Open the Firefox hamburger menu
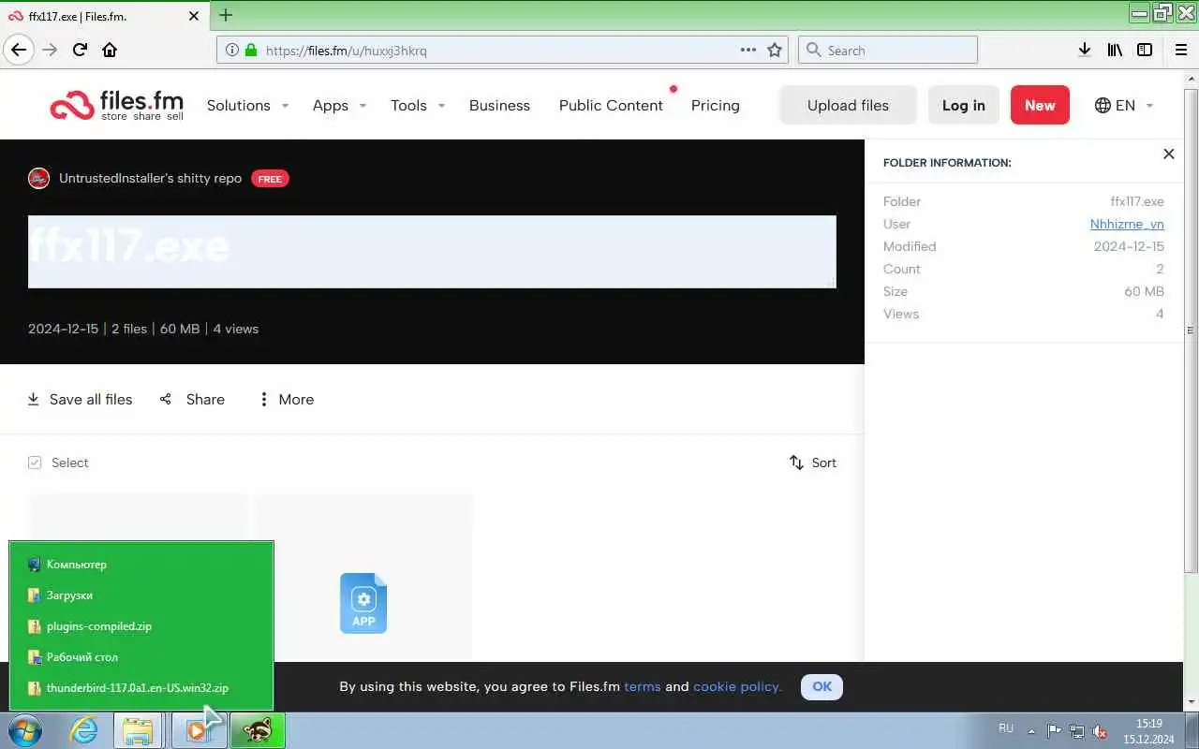 coord(1182,50)
